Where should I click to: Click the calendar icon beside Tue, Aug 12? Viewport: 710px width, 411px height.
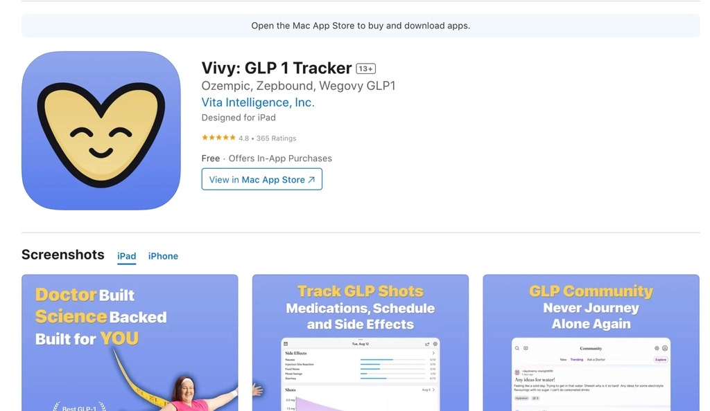[x=286, y=344]
